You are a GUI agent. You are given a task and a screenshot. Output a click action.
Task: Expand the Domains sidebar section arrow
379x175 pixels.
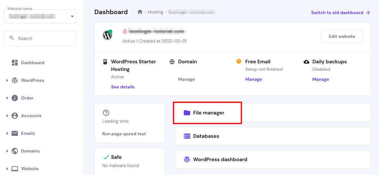7,151
